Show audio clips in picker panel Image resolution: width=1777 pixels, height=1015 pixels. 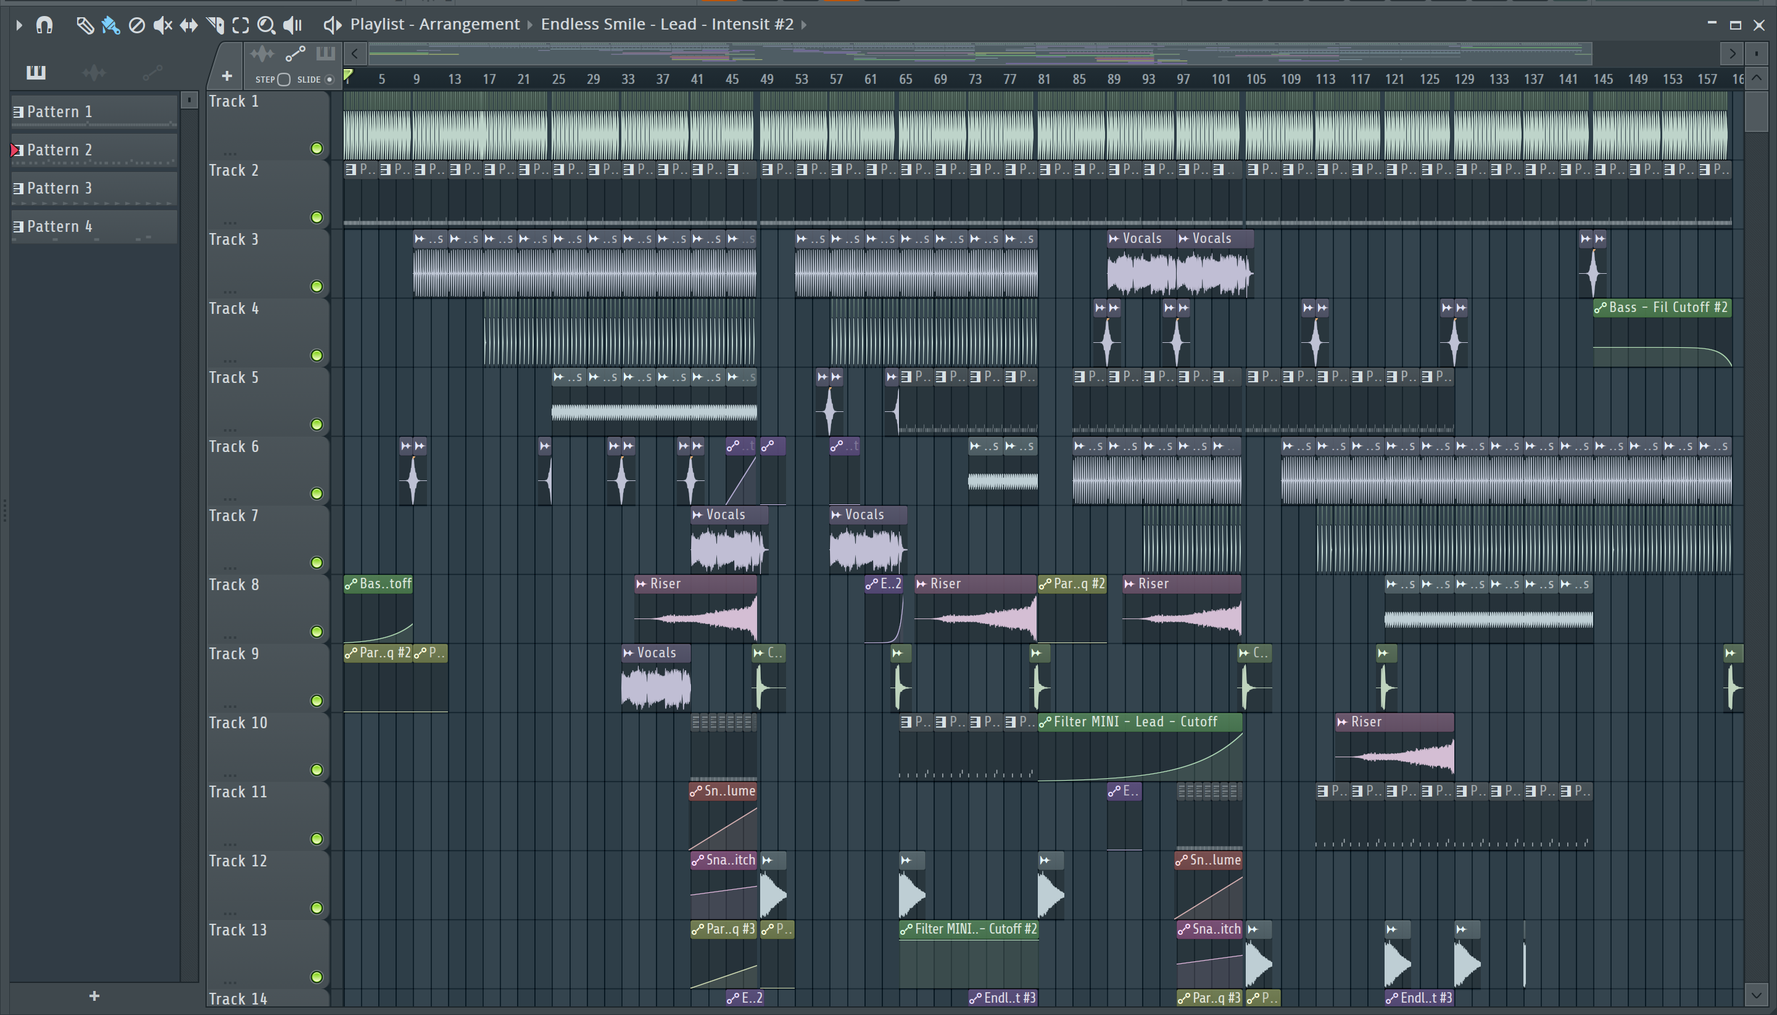(x=94, y=72)
